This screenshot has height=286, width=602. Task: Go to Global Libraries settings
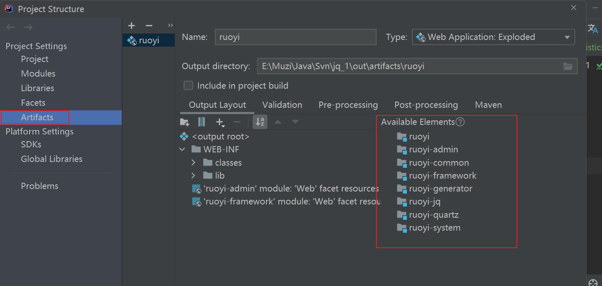tap(52, 159)
